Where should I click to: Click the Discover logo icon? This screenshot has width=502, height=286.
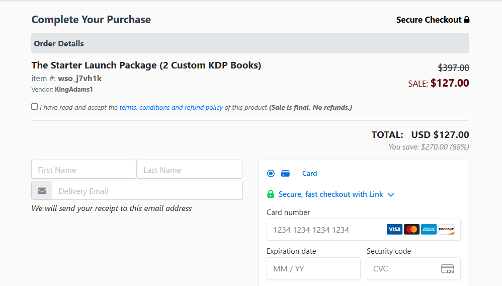click(446, 230)
